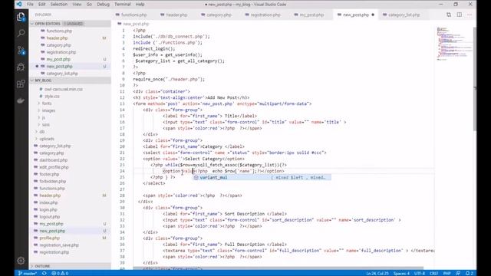Image resolution: width=491 pixels, height=276 pixels.
Task: Open edit_profile.php in the file tree
Action: (54, 167)
